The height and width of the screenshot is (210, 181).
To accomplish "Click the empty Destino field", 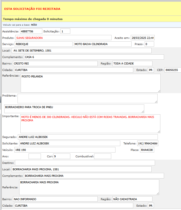I will tap(85, 163).
